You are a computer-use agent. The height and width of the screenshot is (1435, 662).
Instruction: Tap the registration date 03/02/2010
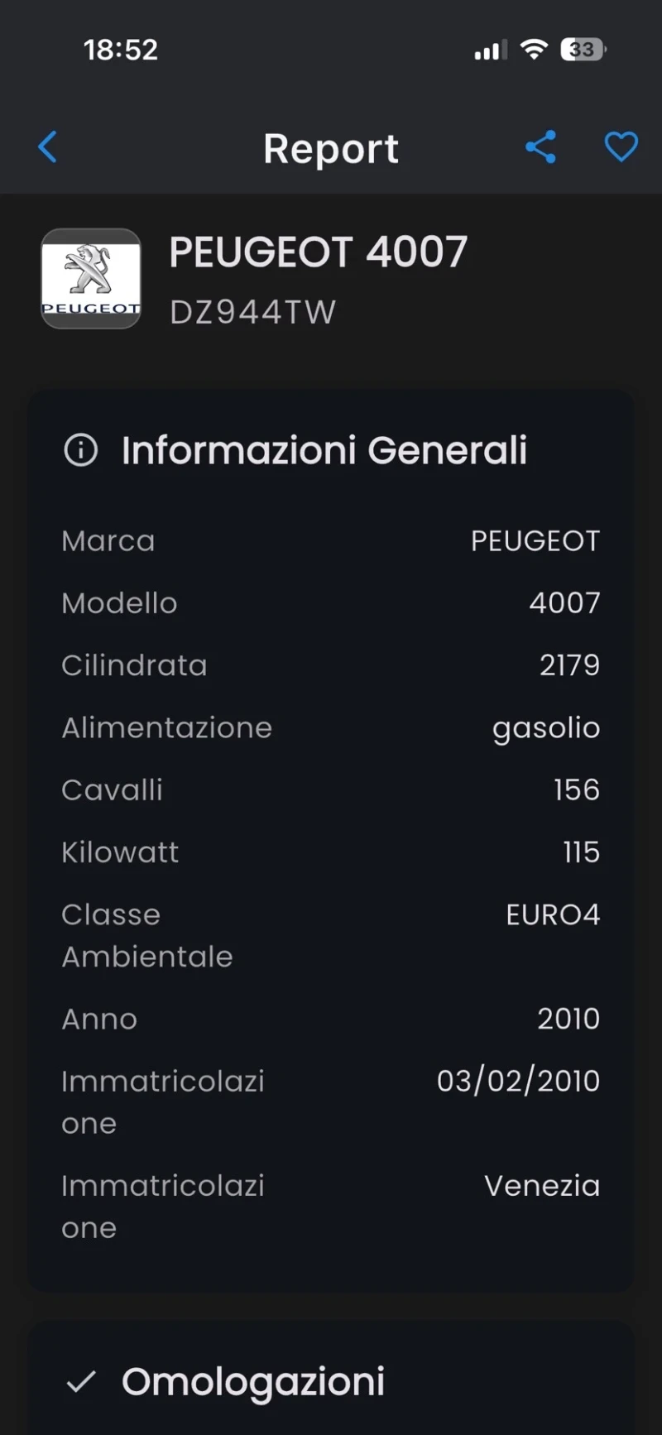click(x=518, y=1081)
